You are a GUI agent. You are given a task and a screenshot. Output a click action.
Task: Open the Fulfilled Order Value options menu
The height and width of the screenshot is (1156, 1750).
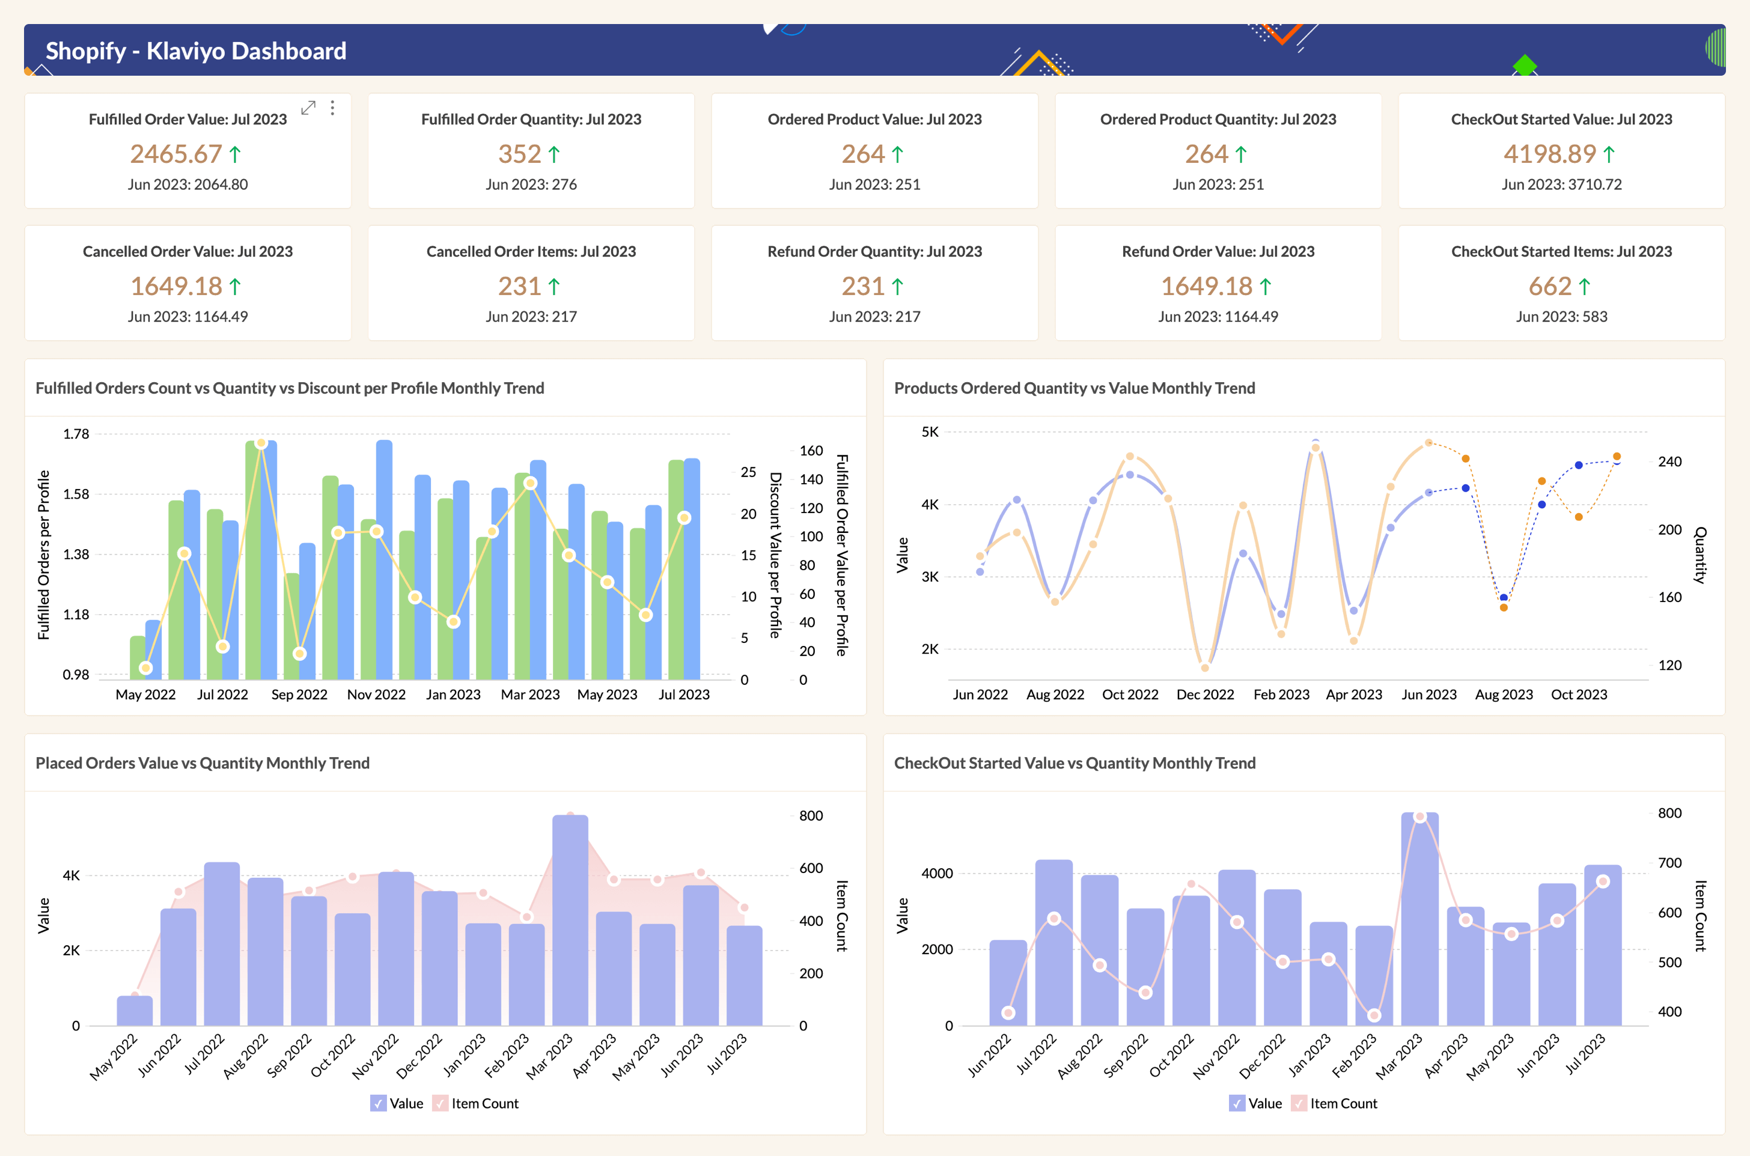coord(332,108)
